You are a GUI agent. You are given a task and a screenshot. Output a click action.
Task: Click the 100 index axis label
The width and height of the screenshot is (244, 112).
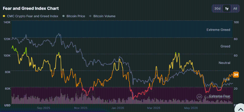pyautogui.click(x=236, y=22)
